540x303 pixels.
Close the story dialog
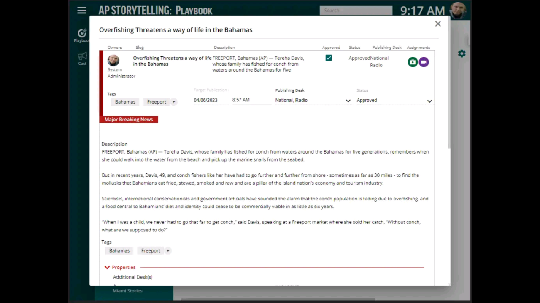(438, 24)
